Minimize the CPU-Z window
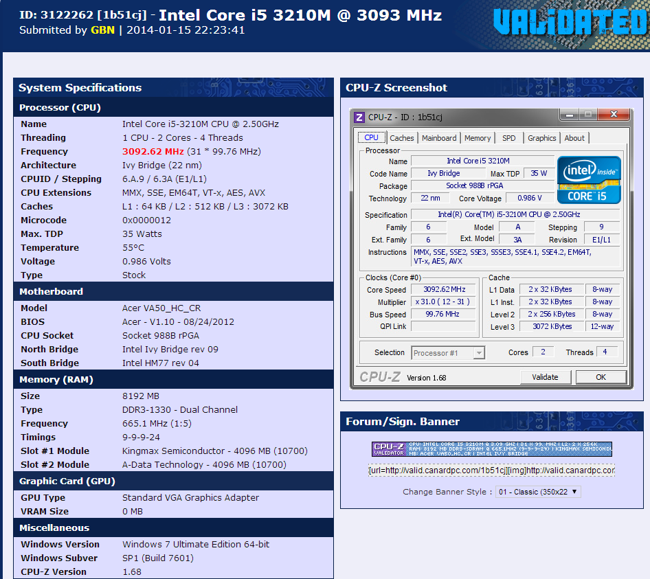Screen dimensions: 650x579 [570, 115]
